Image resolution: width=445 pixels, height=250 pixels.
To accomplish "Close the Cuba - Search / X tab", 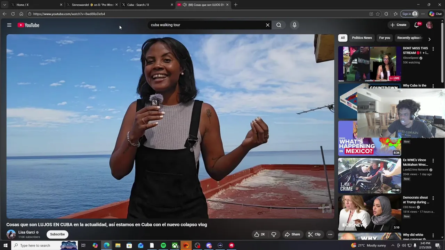I will [172, 5].
